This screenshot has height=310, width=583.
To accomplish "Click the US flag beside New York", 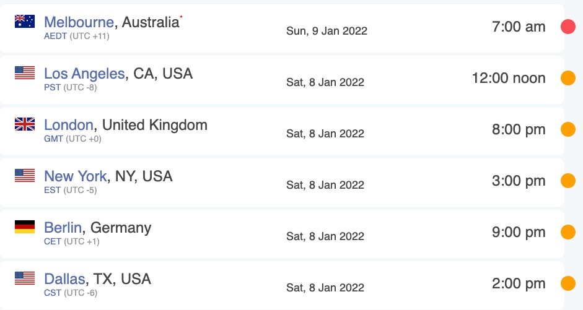I will (x=25, y=176).
